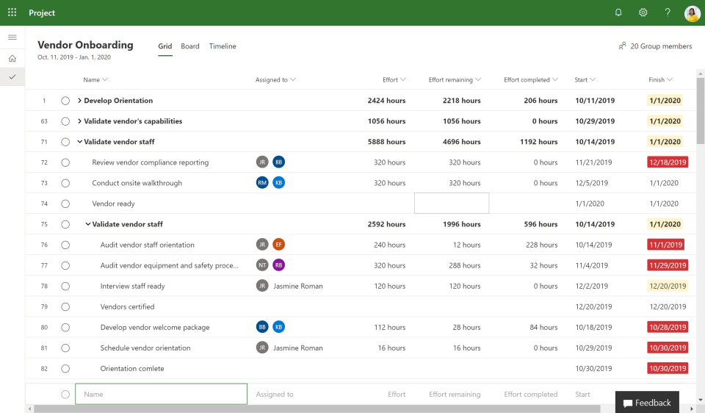Mark Interview staff ready complete
The image size is (705, 413).
click(65, 286)
